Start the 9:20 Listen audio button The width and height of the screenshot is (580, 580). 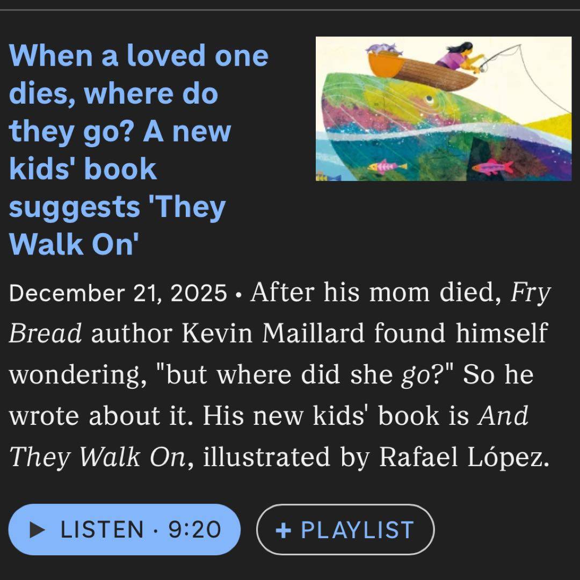[x=124, y=530]
